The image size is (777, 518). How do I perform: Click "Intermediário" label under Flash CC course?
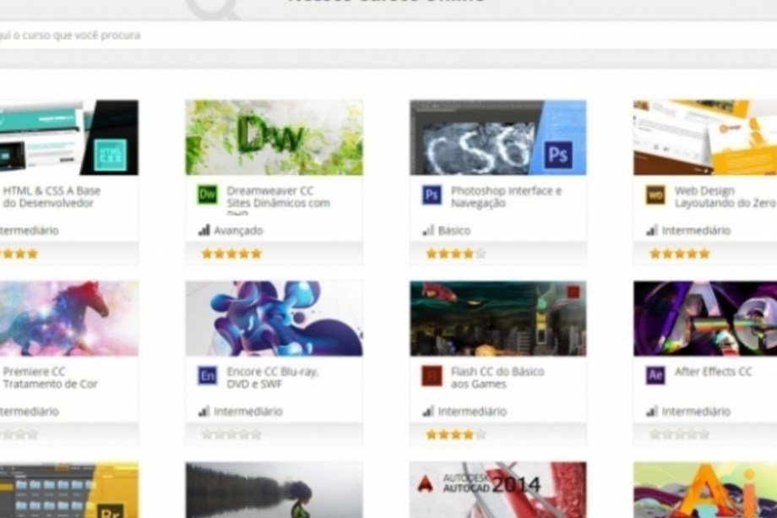[472, 412]
